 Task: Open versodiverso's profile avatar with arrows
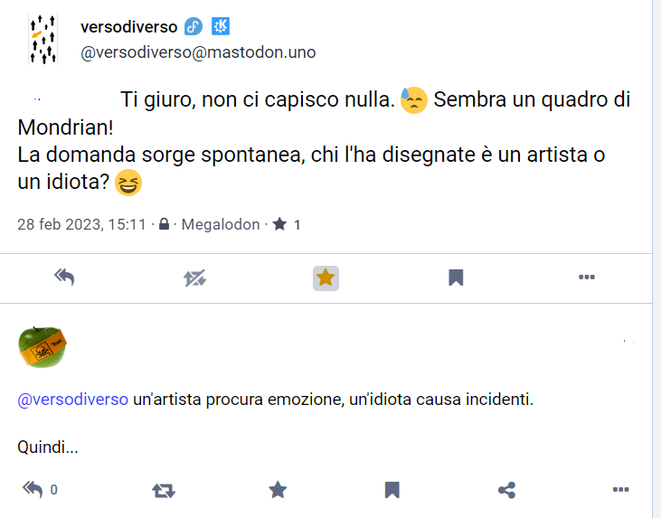42,40
